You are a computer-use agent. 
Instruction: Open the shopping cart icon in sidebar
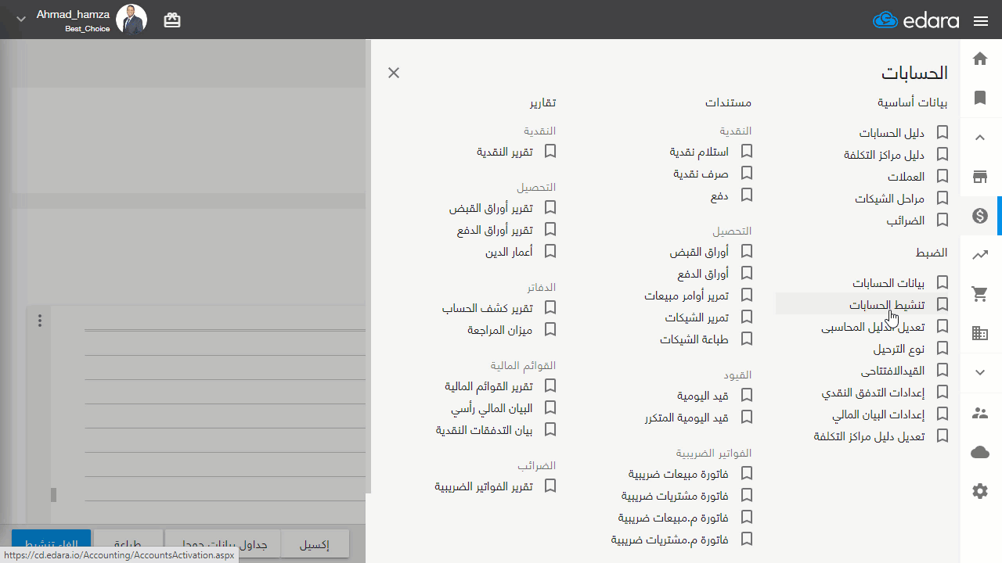(980, 294)
